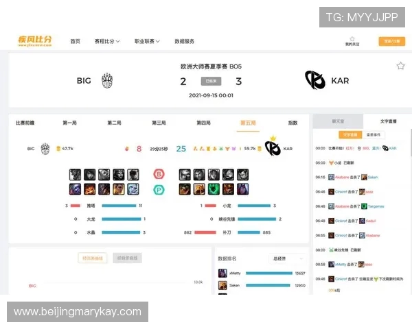Click the red objective icon beside BIG's 8 kills
Viewport: 412px width, 329px height.
tap(126, 149)
